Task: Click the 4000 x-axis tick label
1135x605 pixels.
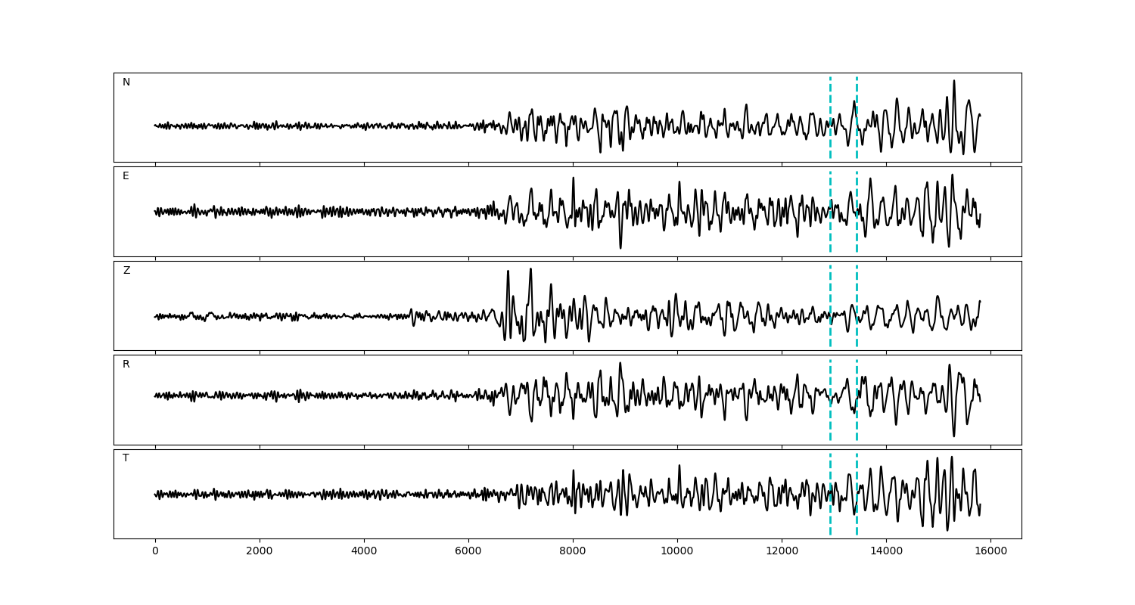Action: pos(364,551)
